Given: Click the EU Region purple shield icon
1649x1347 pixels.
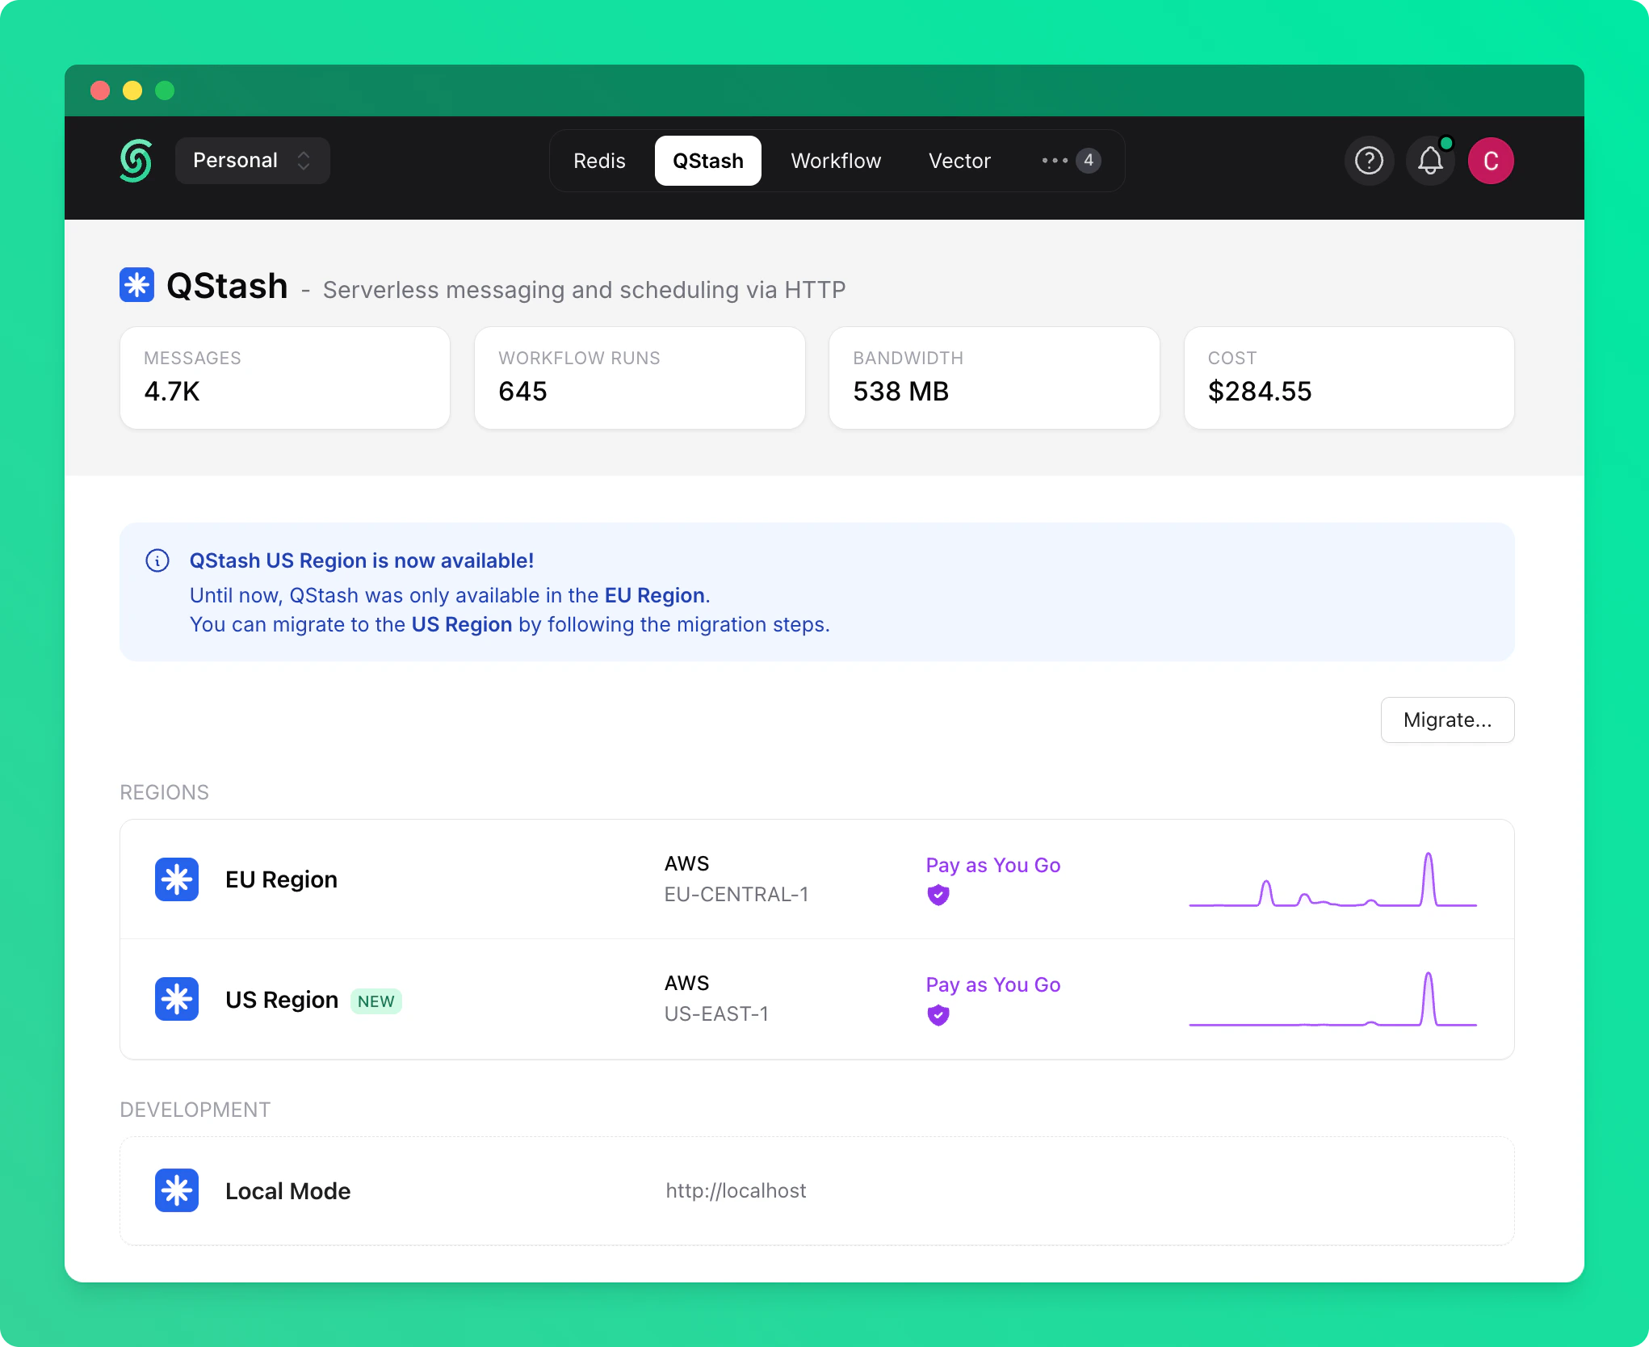Looking at the screenshot, I should (x=938, y=895).
